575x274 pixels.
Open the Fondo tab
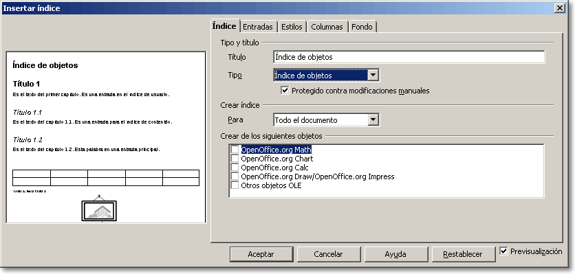click(x=362, y=27)
